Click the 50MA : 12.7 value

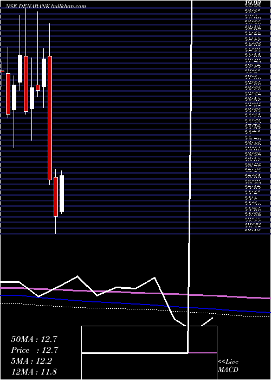pyautogui.click(x=34, y=339)
